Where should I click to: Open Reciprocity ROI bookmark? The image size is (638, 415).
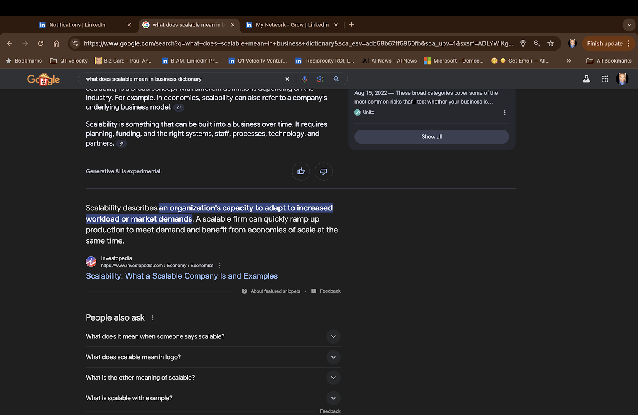click(x=325, y=61)
